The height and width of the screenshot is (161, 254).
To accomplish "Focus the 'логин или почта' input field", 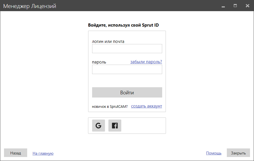I will click(127, 49).
